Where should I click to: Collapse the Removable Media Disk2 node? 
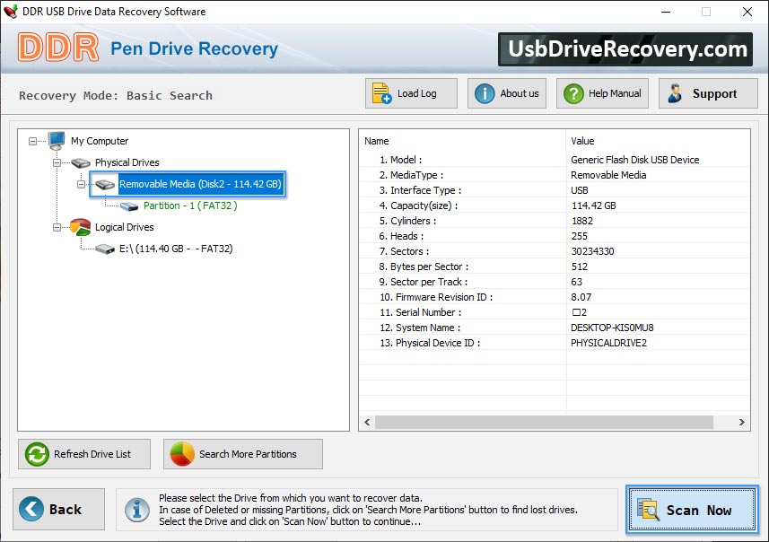click(x=81, y=185)
